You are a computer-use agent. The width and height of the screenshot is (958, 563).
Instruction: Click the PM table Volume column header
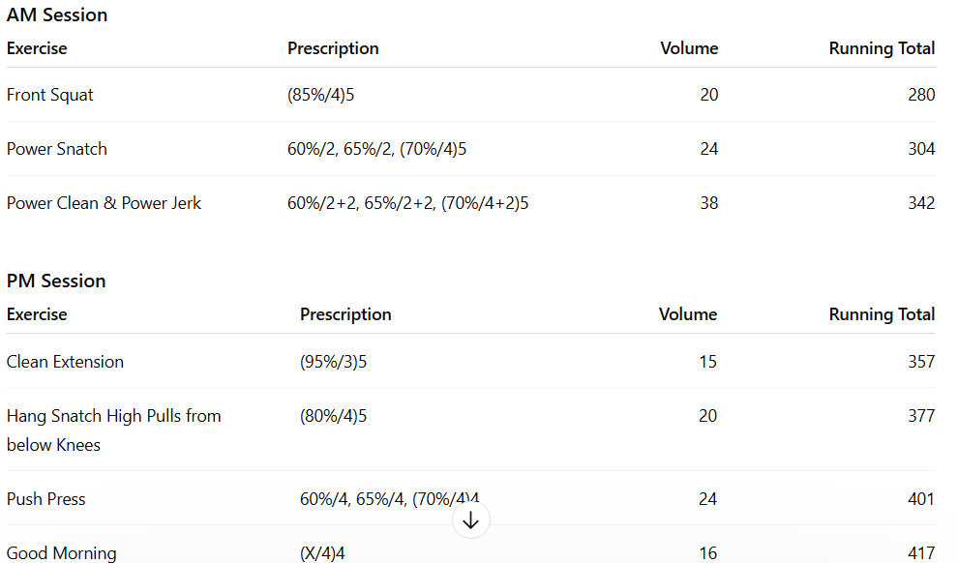[688, 314]
